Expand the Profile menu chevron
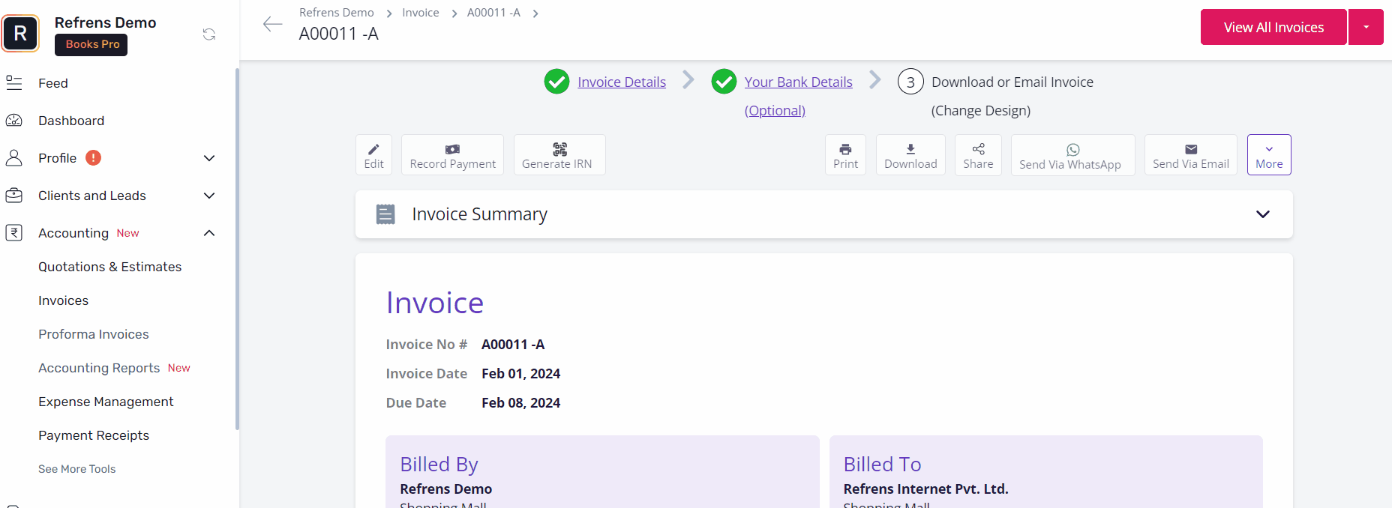This screenshot has height=508, width=1392. (x=209, y=158)
